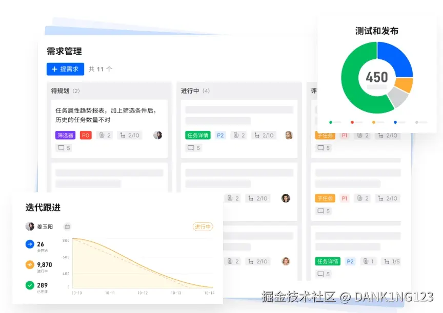
Task: Toggle the blue legend dot
Action: (x=395, y=122)
